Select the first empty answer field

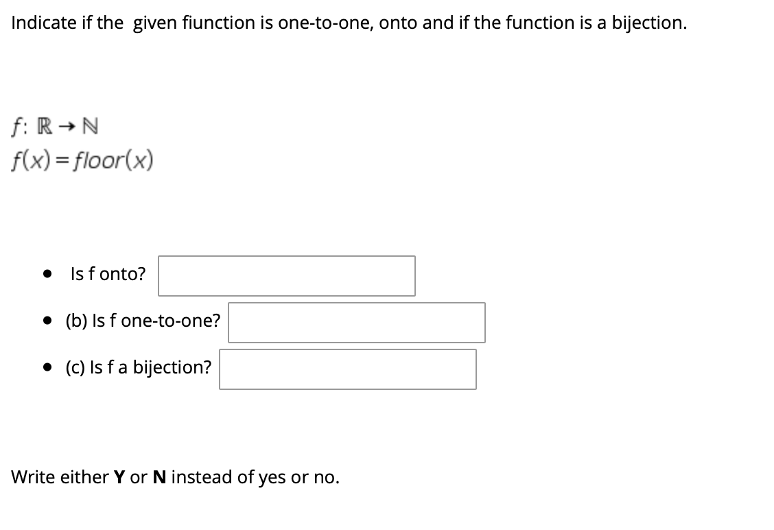pos(286,275)
